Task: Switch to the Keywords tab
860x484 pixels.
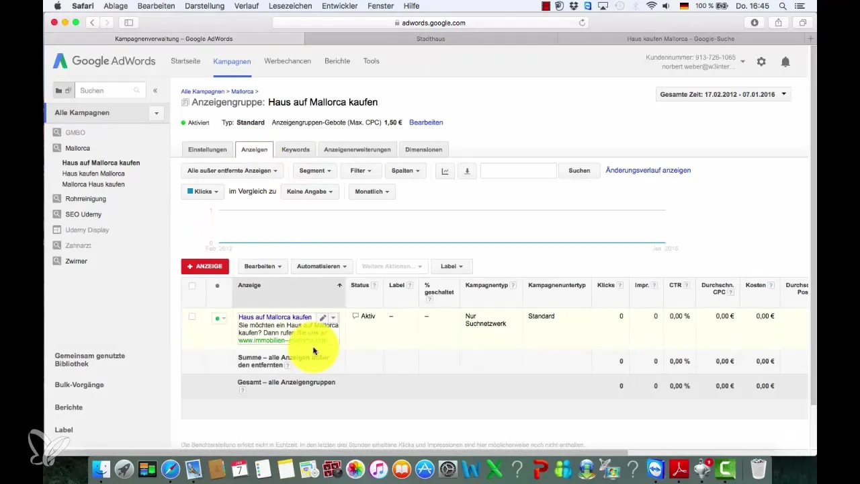Action: [x=296, y=149]
